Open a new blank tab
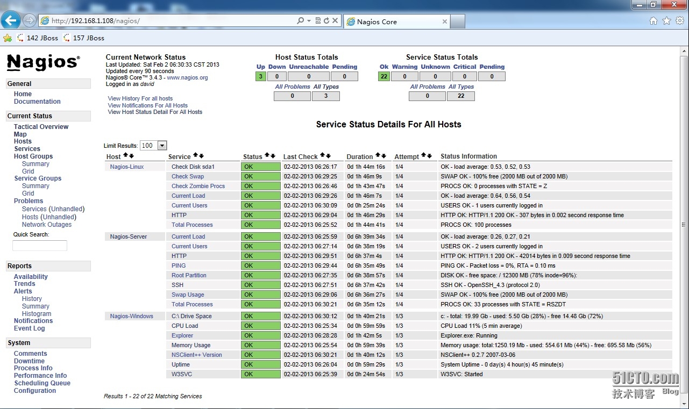This screenshot has height=409, width=689. click(457, 21)
